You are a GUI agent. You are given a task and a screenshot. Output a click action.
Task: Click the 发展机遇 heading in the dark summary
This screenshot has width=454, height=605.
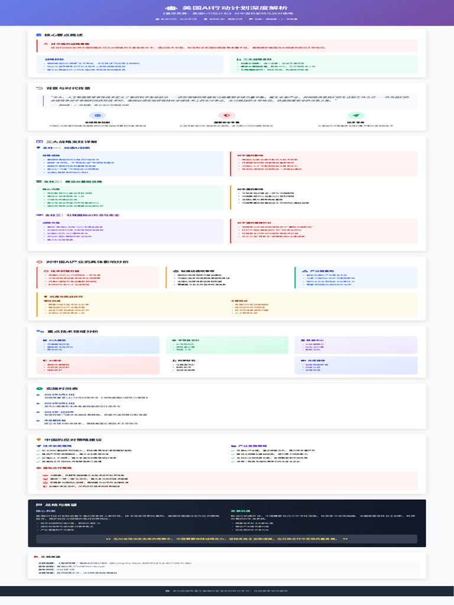[x=240, y=511]
